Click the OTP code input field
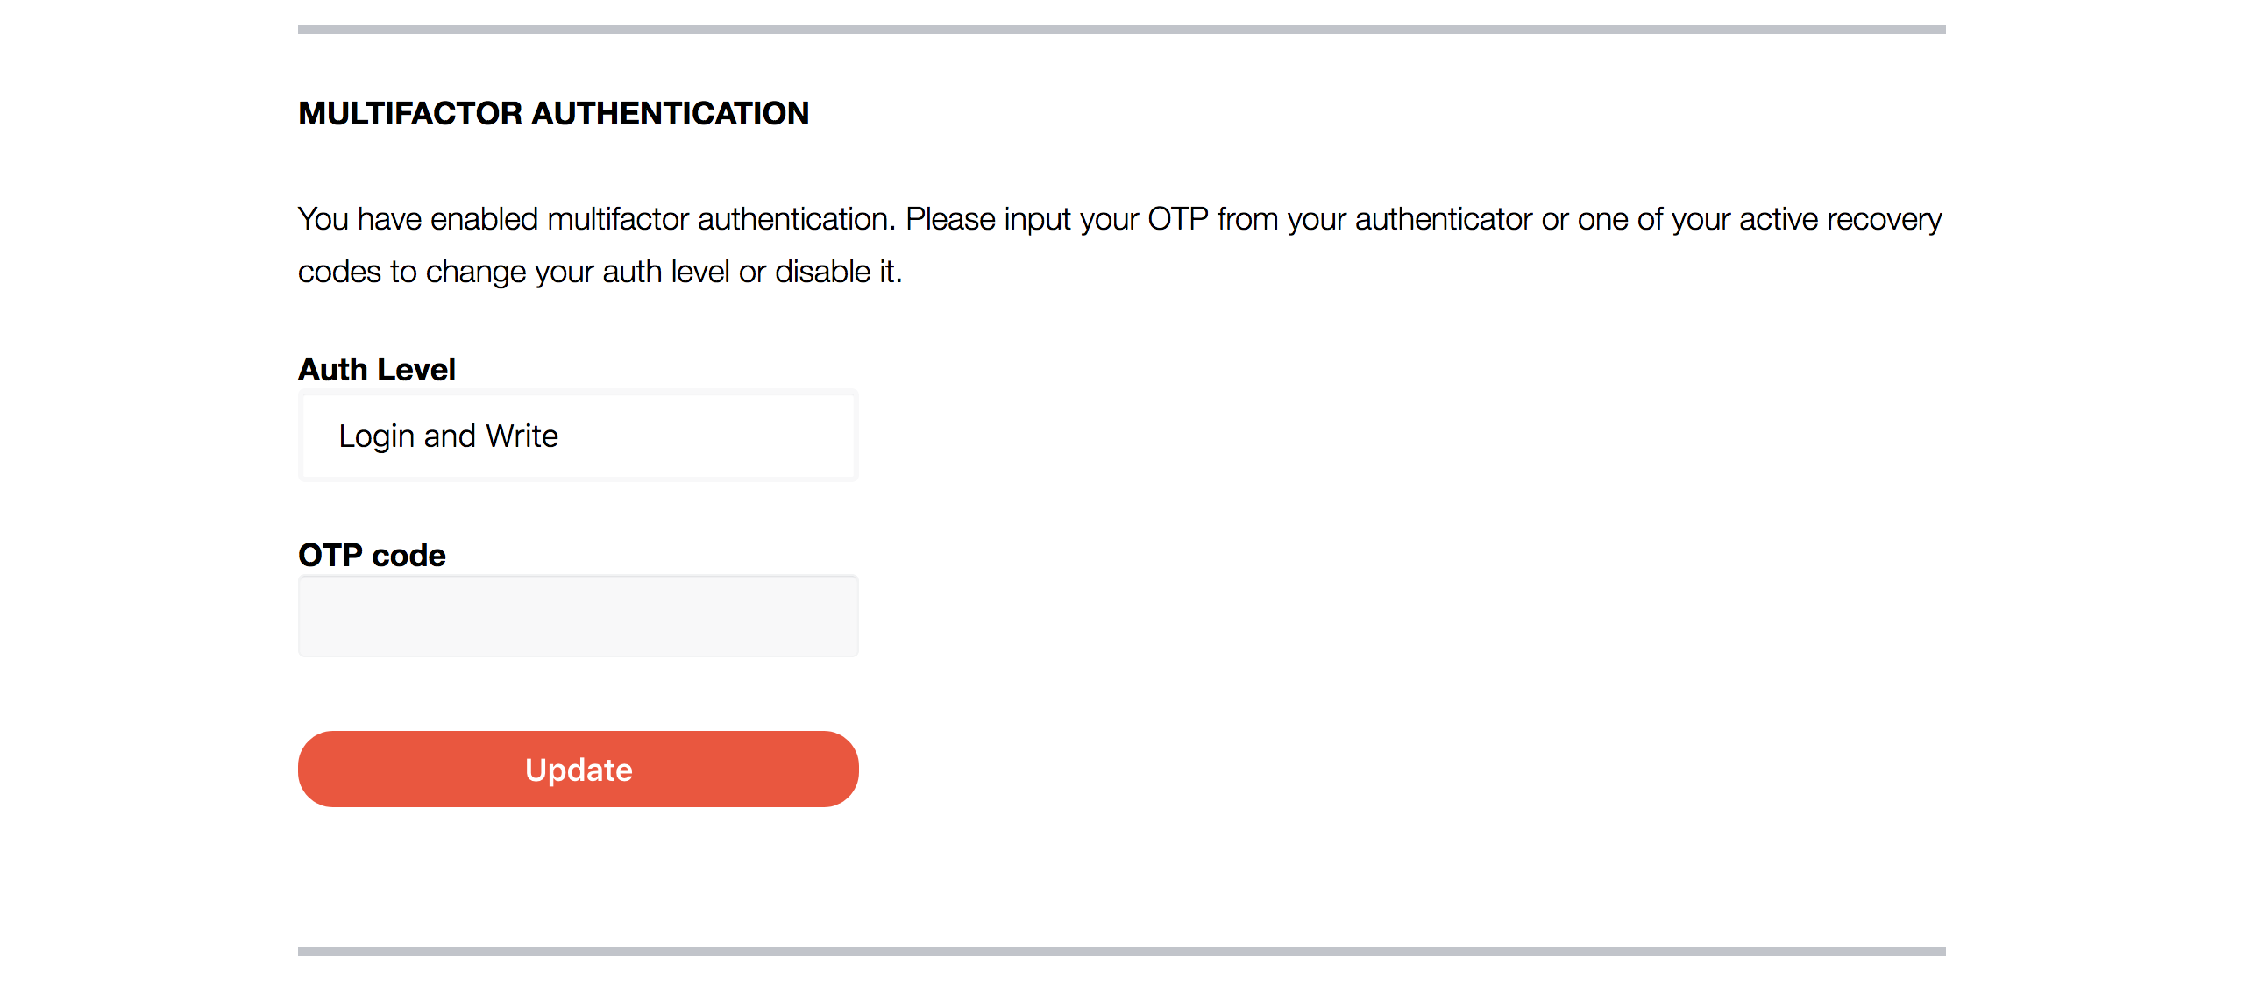Screen dimensions: 2244x986 coord(578,616)
